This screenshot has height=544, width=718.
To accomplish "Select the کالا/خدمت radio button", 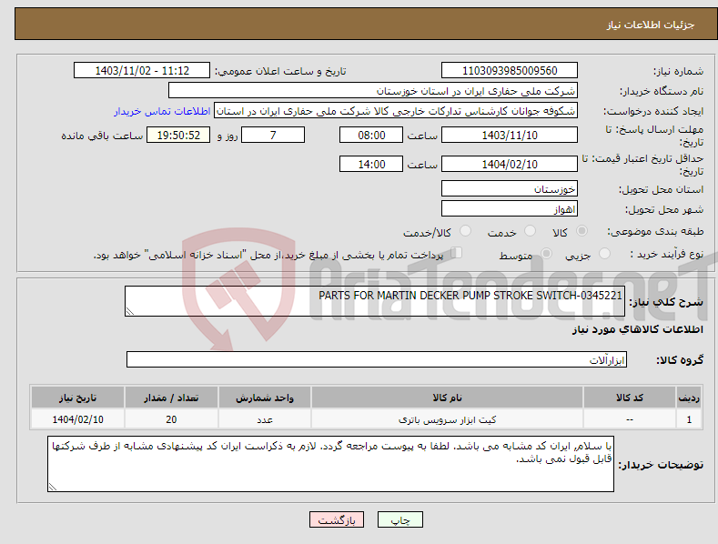I will pos(465,231).
